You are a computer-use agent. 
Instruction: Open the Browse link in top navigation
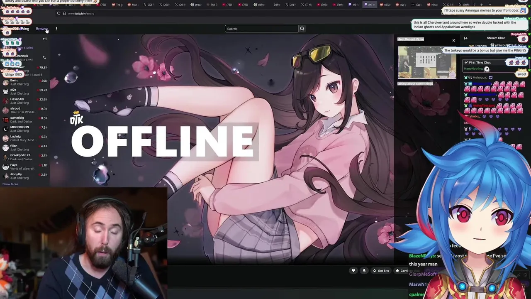pyautogui.click(x=41, y=29)
